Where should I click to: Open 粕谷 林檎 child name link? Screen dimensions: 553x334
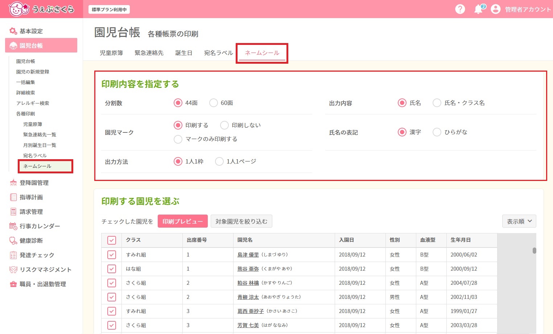pos(248,283)
